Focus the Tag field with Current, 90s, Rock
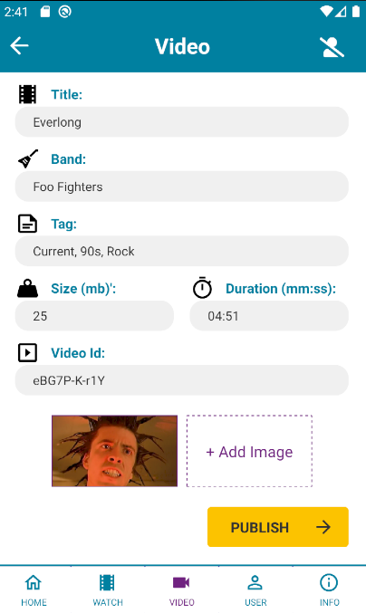This screenshot has height=613, width=366. point(182,251)
